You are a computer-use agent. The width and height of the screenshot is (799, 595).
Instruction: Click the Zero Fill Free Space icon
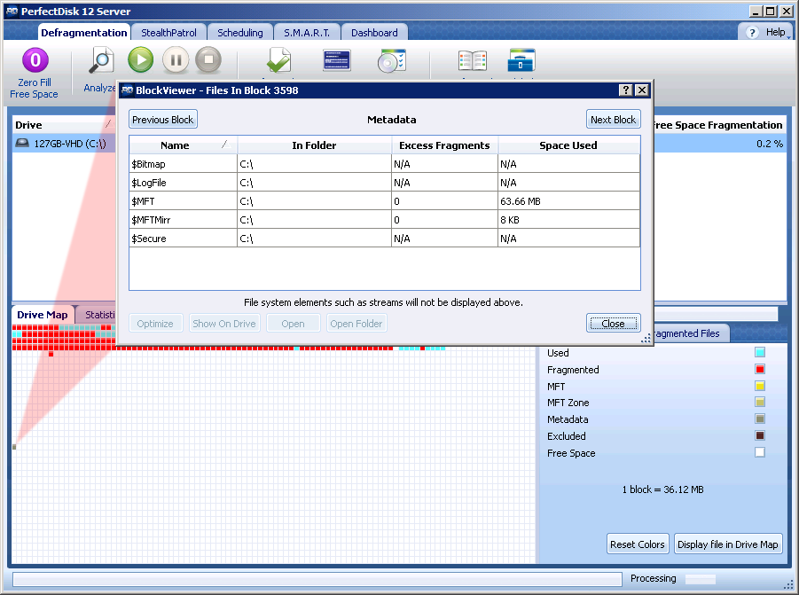tap(35, 60)
